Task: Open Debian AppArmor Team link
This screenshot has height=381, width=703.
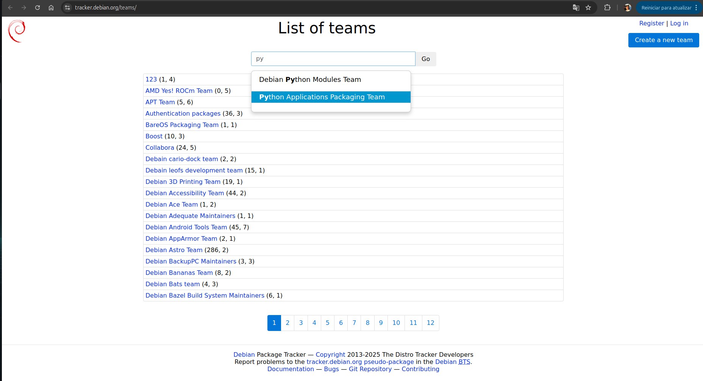Action: tap(181, 238)
